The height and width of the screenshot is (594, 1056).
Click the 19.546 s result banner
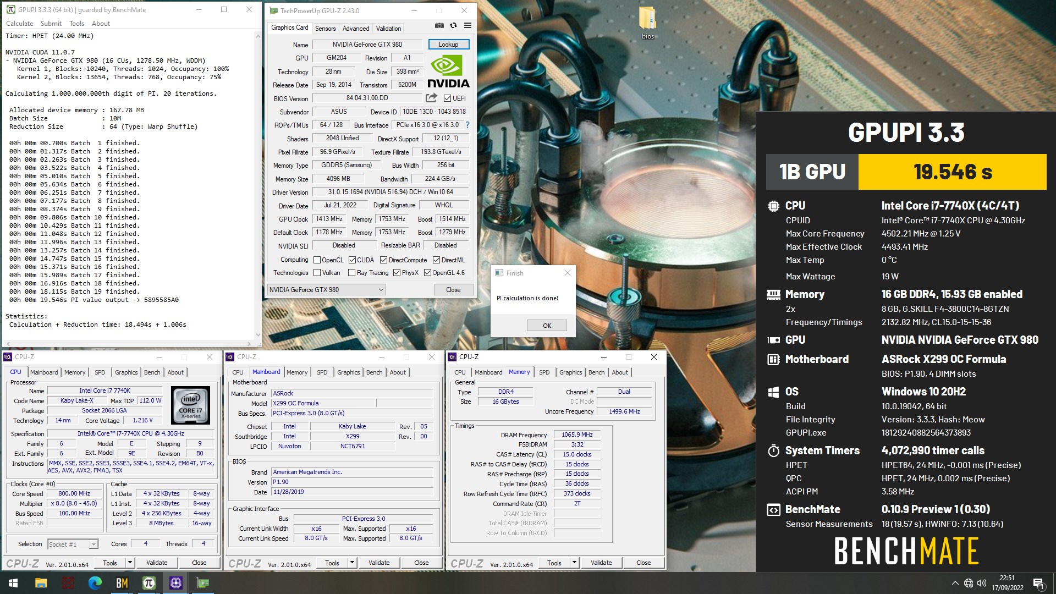[x=952, y=172]
